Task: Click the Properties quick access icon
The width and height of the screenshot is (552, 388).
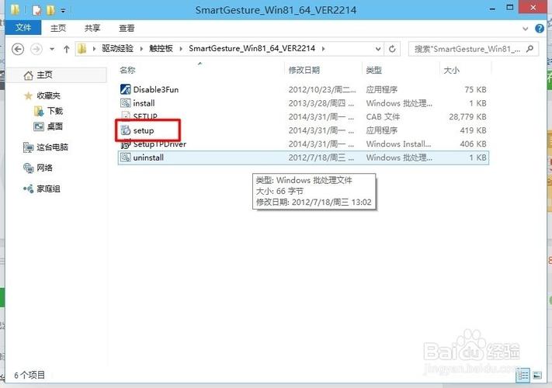Action: [37, 10]
